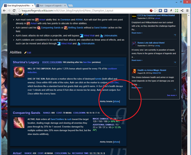Reload the page with the refresh icon
The width and height of the screenshot is (191, 155).
point(14,11)
